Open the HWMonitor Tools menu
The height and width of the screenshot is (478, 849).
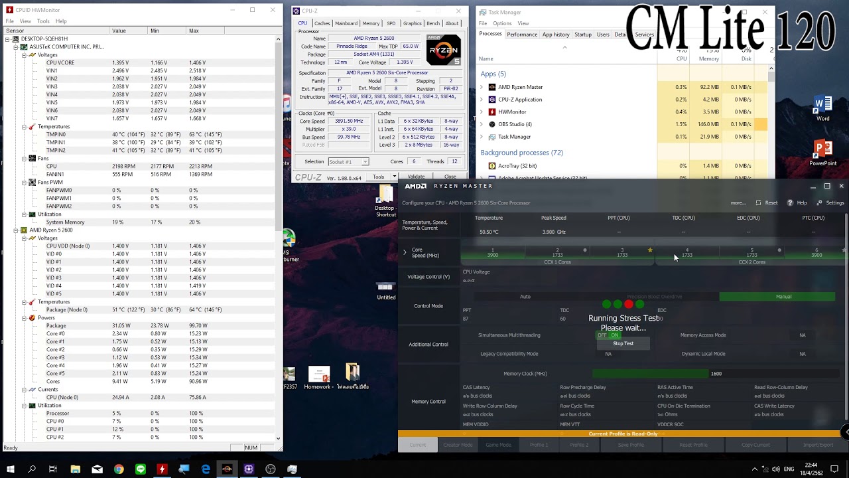click(x=43, y=21)
